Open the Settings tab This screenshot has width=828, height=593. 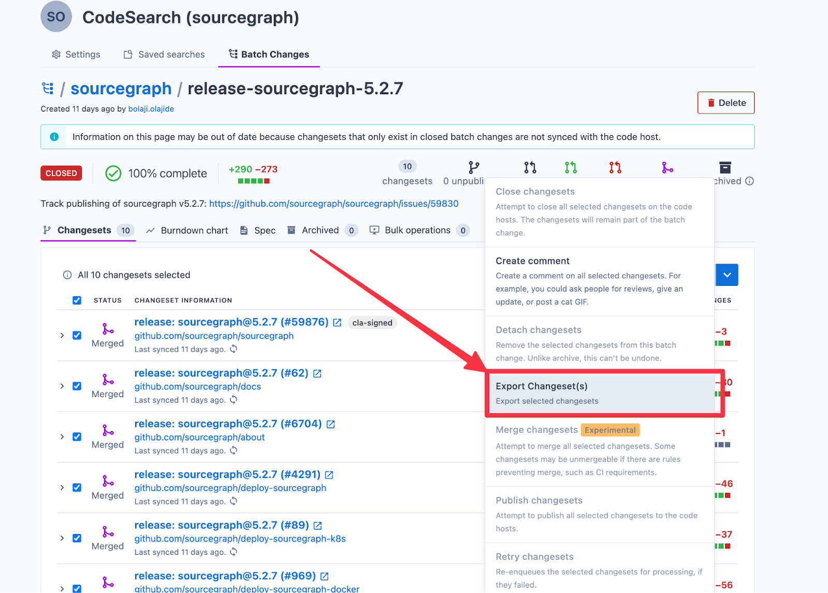point(76,54)
